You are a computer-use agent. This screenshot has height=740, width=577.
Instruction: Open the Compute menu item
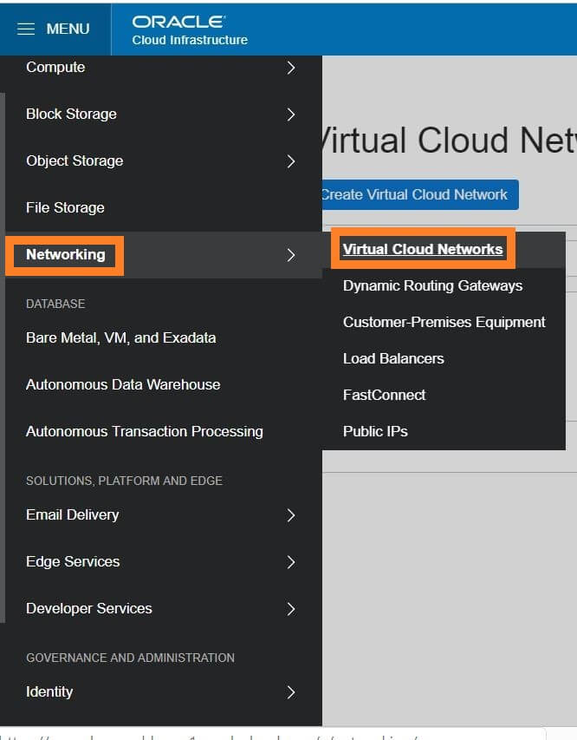[x=55, y=68]
